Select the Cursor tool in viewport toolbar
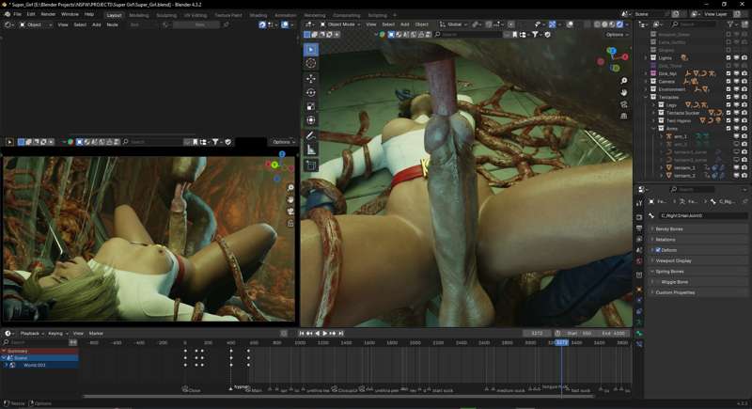Image resolution: width=752 pixels, height=409 pixels. click(x=310, y=63)
